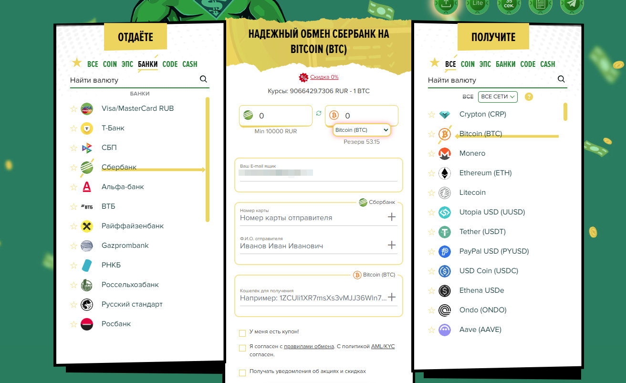Click Отдаёте bank list scrollbar
This screenshot has height=383, width=626.
click(x=208, y=160)
